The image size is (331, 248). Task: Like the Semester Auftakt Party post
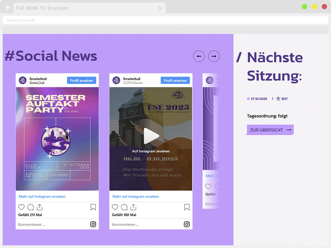point(21,207)
